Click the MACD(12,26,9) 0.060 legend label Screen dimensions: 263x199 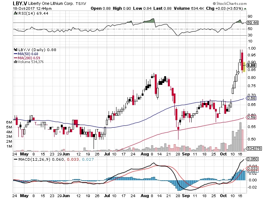[x=41, y=159]
